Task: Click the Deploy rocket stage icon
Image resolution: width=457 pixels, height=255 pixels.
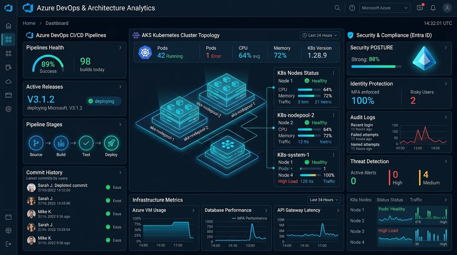Action: click(111, 143)
